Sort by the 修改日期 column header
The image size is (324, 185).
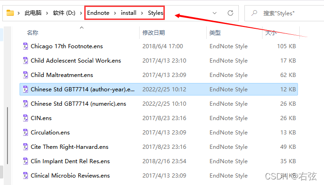click(x=154, y=32)
